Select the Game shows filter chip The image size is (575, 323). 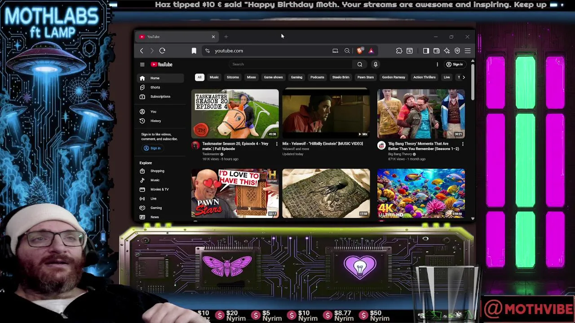point(273,77)
